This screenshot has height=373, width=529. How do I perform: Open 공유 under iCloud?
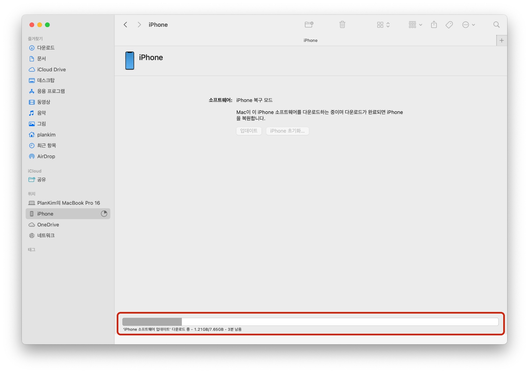click(68, 180)
